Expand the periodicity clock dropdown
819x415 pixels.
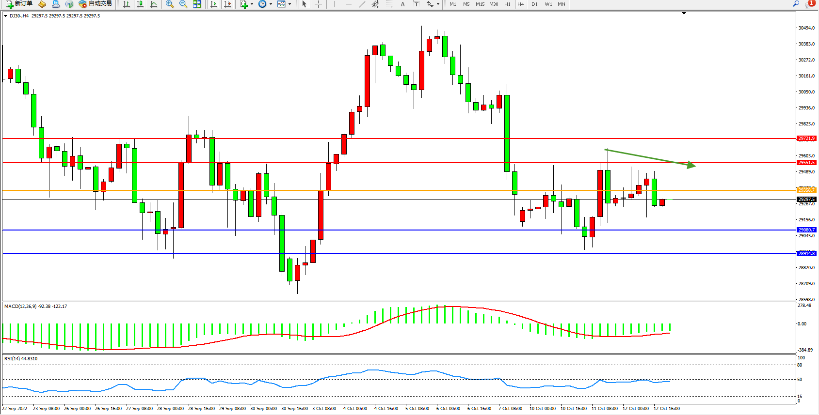pyautogui.click(x=271, y=4)
